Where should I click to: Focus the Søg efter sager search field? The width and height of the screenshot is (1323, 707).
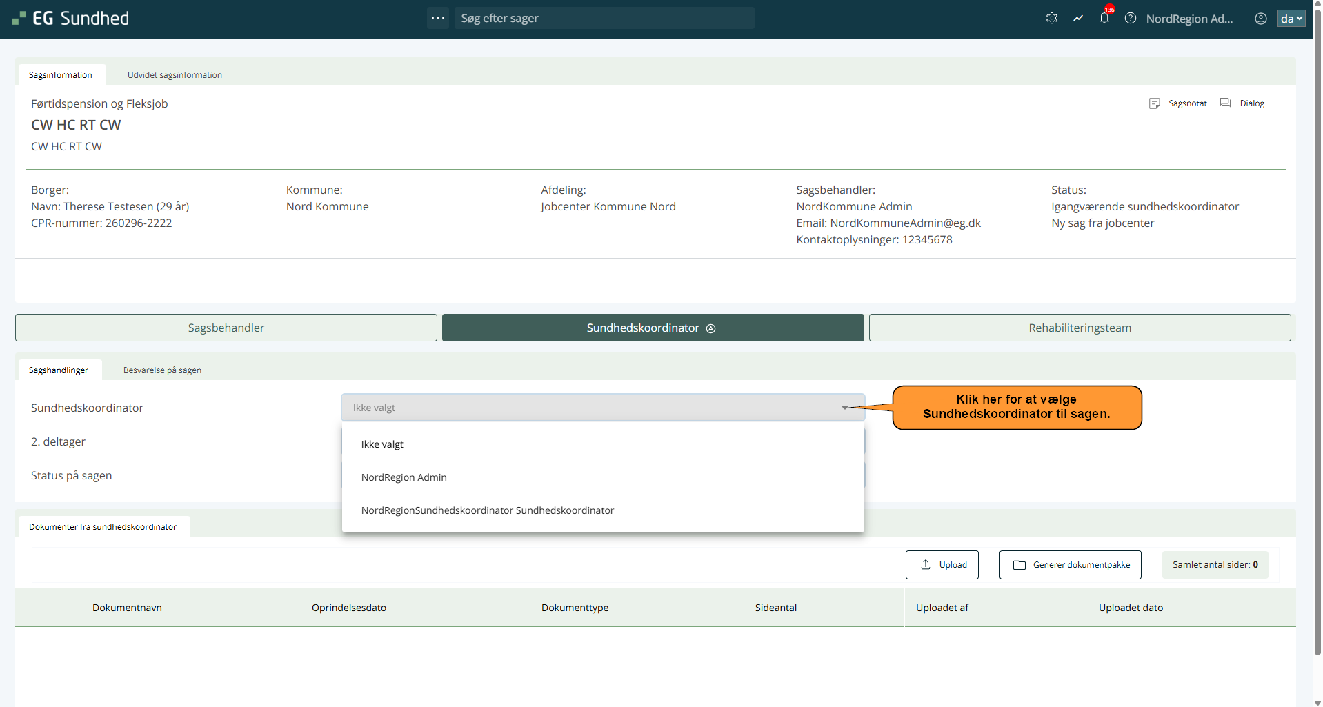point(604,19)
